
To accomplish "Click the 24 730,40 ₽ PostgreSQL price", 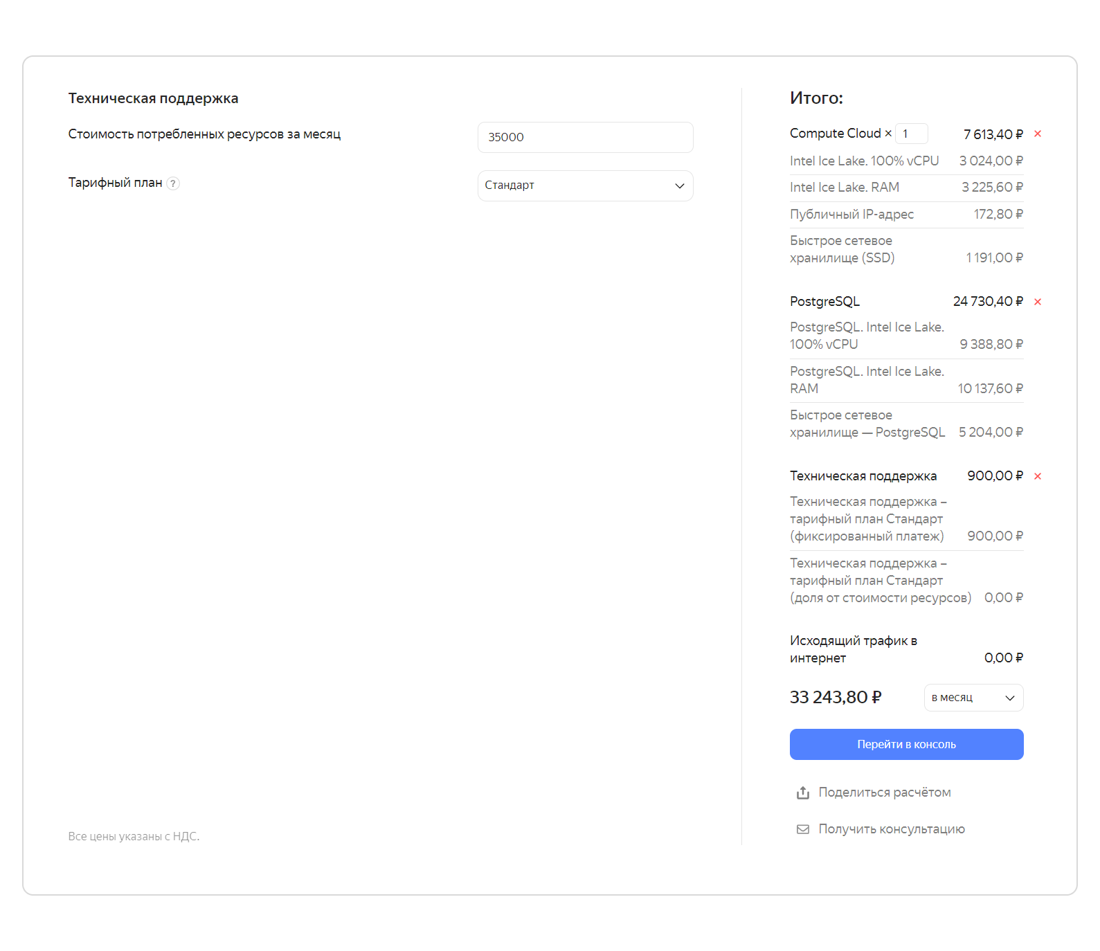I will pyautogui.click(x=988, y=301).
